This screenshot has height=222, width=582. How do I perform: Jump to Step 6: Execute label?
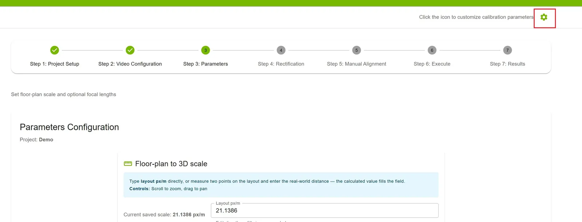point(432,64)
